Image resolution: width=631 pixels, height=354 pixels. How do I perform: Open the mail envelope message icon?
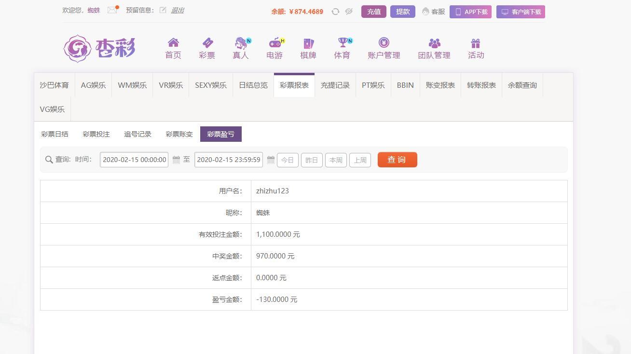pyautogui.click(x=112, y=10)
